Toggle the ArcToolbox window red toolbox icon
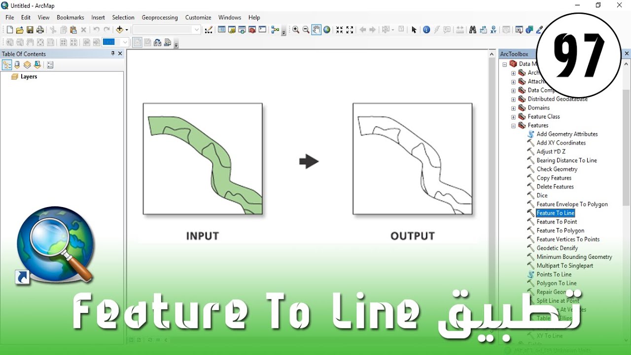This screenshot has height=355, width=631. pyautogui.click(x=252, y=30)
